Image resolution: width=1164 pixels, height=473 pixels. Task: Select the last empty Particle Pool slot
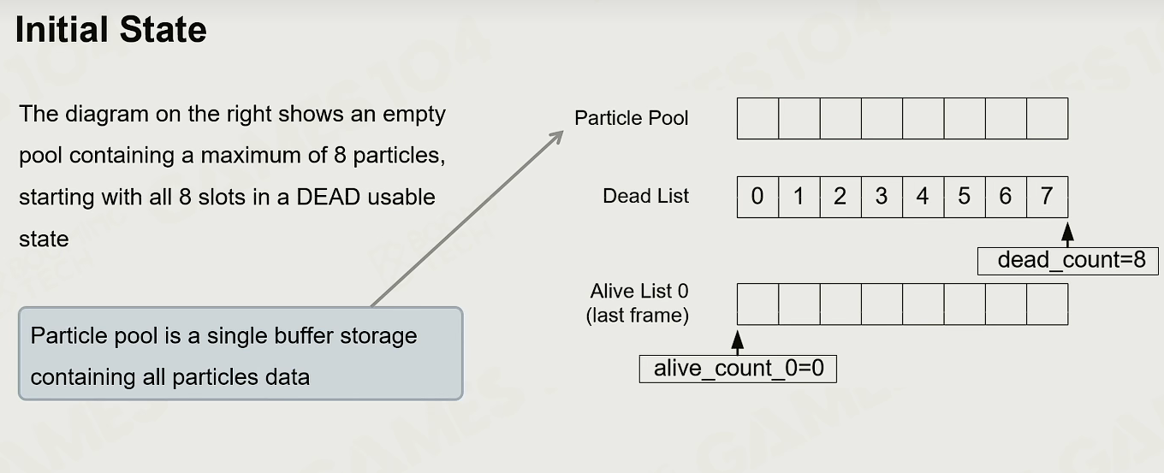pos(1047,118)
